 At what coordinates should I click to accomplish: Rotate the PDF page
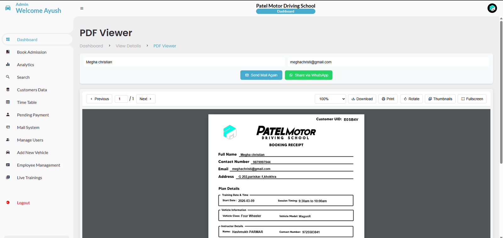[412, 99]
